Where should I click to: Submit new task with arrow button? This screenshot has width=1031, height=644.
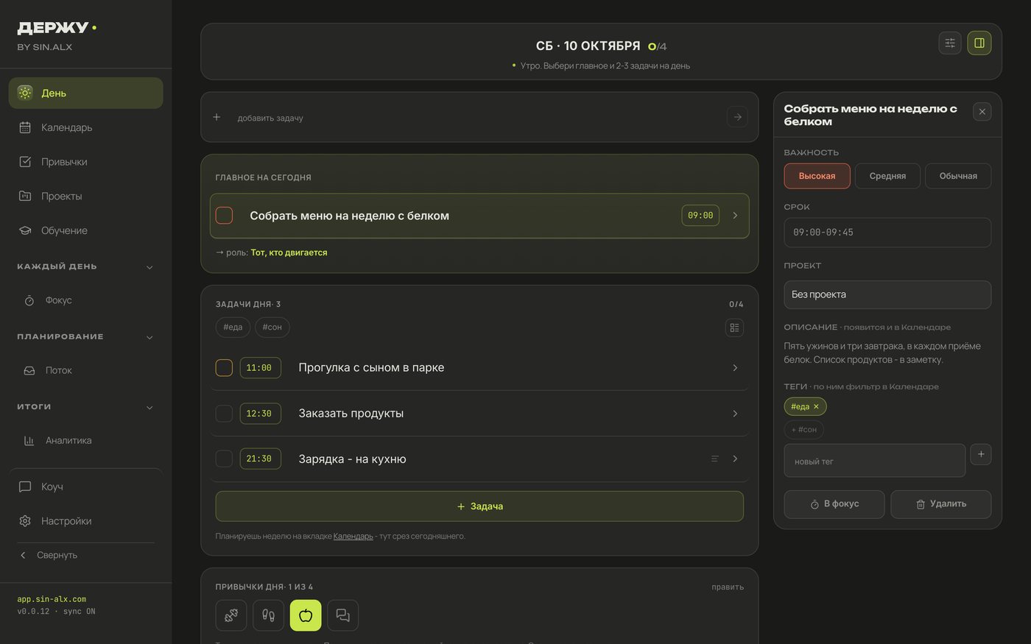tap(737, 117)
